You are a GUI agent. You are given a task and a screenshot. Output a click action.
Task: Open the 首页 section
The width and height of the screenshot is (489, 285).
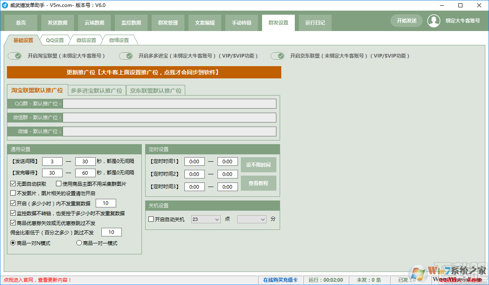click(x=20, y=22)
